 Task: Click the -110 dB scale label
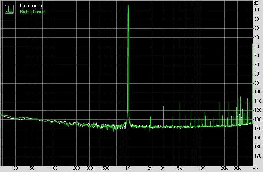click(x=257, y=101)
